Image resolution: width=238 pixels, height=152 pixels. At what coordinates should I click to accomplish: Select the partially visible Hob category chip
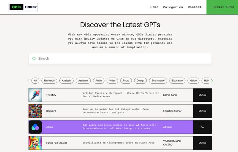pyautogui.click(x=205, y=81)
